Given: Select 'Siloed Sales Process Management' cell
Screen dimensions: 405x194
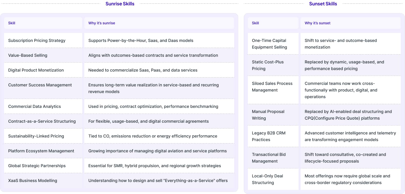Looking at the screenshot, I should pos(273,90).
